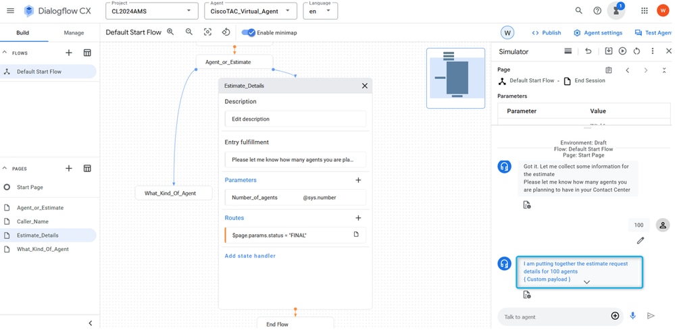675x330 pixels.
Task: Open the Project CL2024AMS dropdown
Action: (152, 11)
